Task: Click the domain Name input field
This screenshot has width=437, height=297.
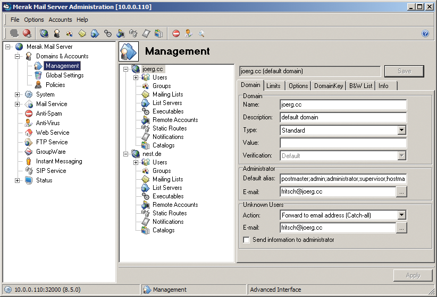Action: coord(343,105)
